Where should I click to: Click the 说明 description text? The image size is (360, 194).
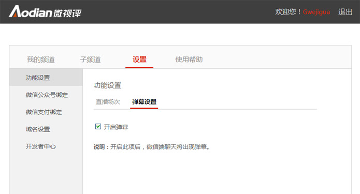click(x=152, y=147)
